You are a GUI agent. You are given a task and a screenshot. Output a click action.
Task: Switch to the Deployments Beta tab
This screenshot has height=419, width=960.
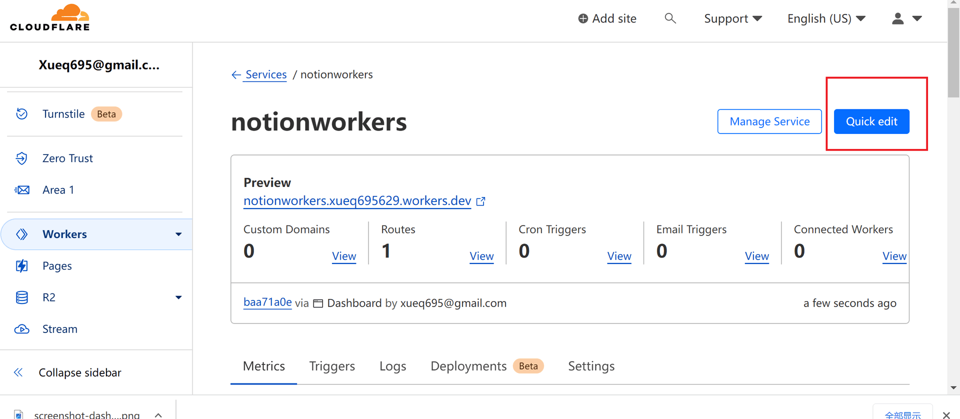point(487,366)
